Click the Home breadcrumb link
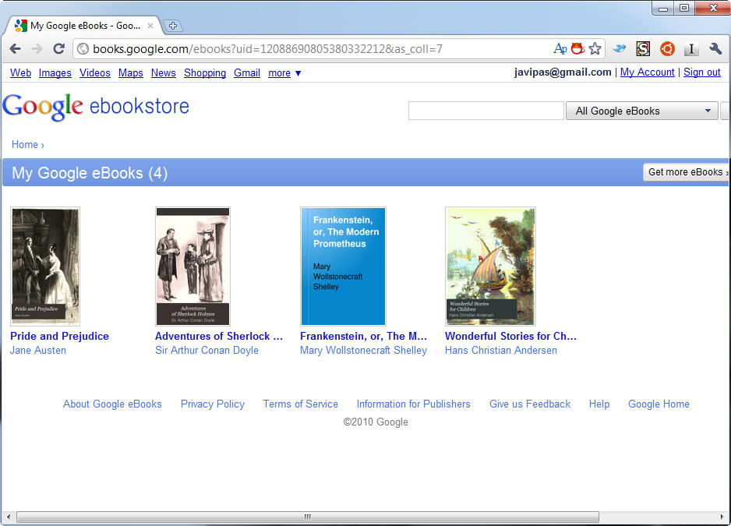 click(25, 145)
